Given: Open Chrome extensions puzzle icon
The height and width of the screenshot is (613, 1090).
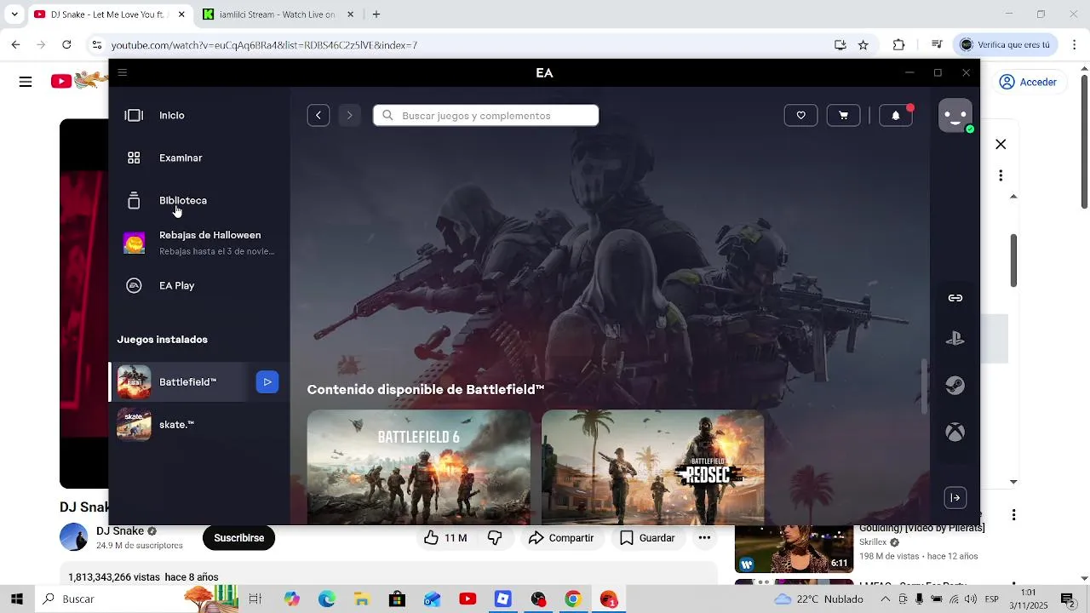Looking at the screenshot, I should point(899,45).
